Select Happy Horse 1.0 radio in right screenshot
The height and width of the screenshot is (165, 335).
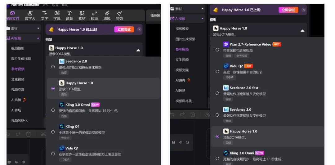217,136
